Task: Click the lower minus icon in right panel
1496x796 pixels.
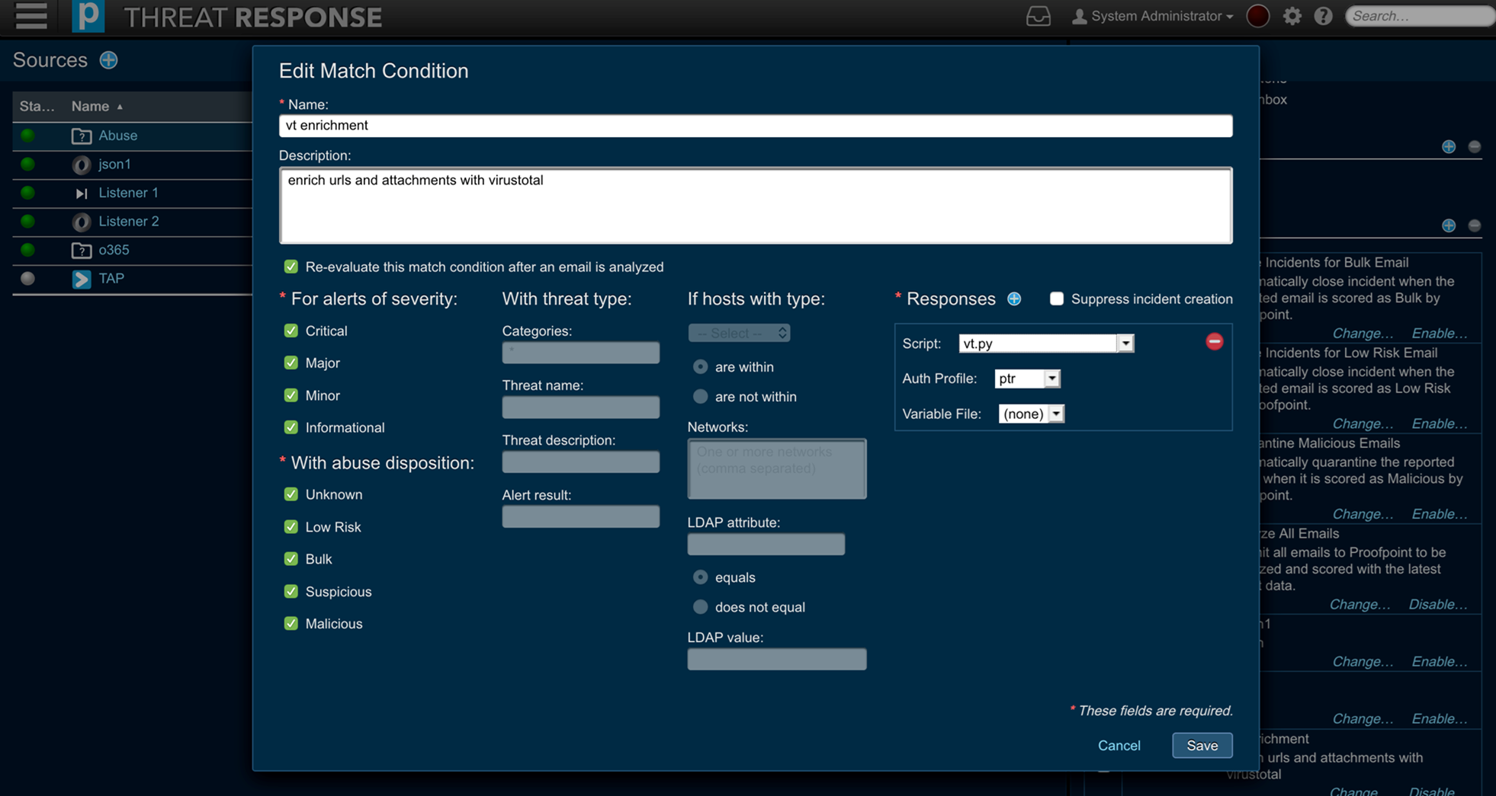Action: (x=1475, y=225)
